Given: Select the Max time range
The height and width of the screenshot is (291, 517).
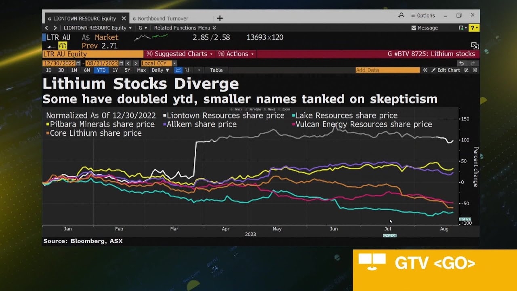Looking at the screenshot, I should tap(141, 70).
